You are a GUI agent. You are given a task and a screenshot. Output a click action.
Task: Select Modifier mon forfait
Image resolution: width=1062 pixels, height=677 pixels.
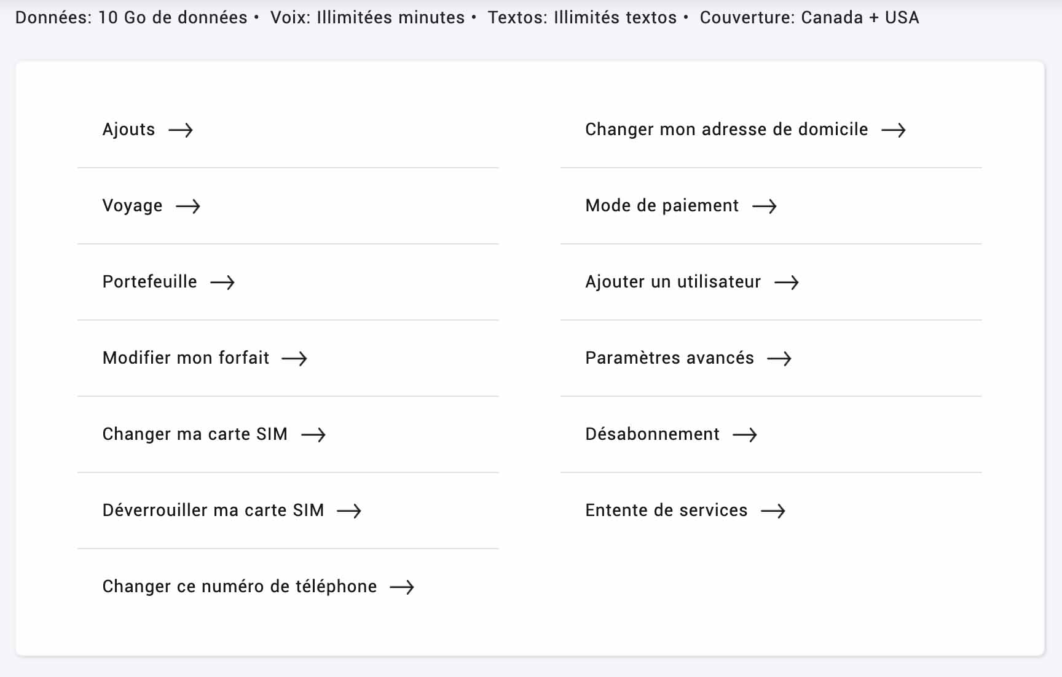click(205, 358)
